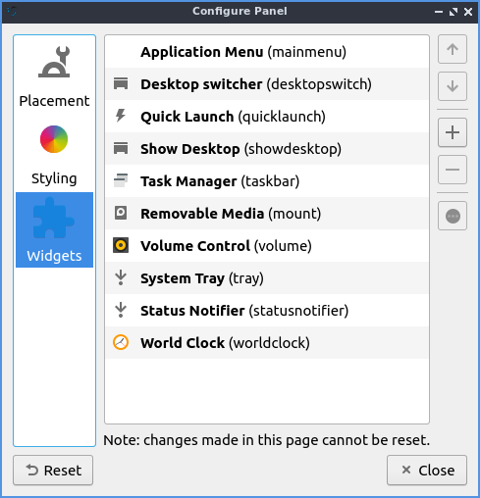Click the Quick Launch lightning icon
This screenshot has height=498, width=480.
[x=121, y=116]
